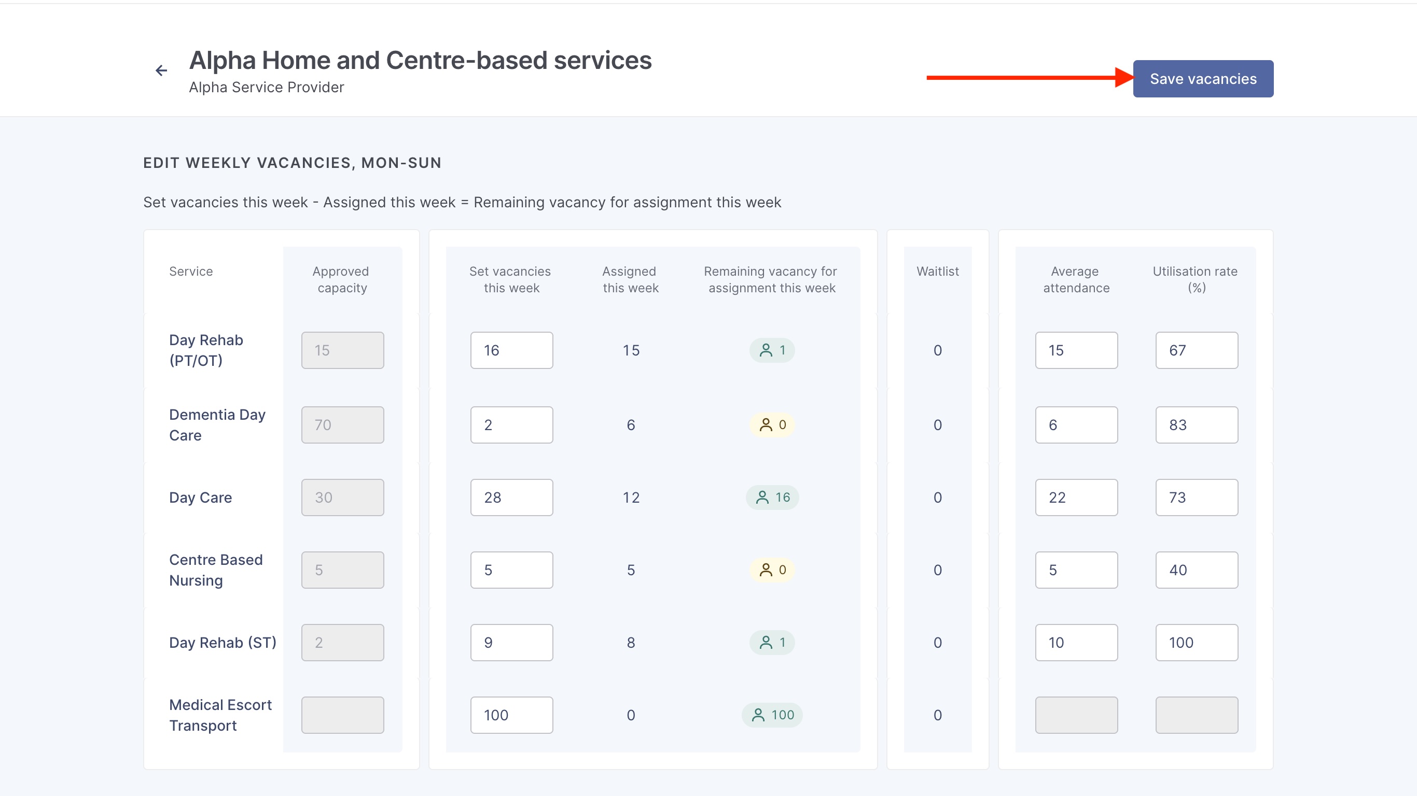Image resolution: width=1417 pixels, height=796 pixels.
Task: Click Day Rehab (ST) remaining vacancy badge
Action: coord(772,642)
